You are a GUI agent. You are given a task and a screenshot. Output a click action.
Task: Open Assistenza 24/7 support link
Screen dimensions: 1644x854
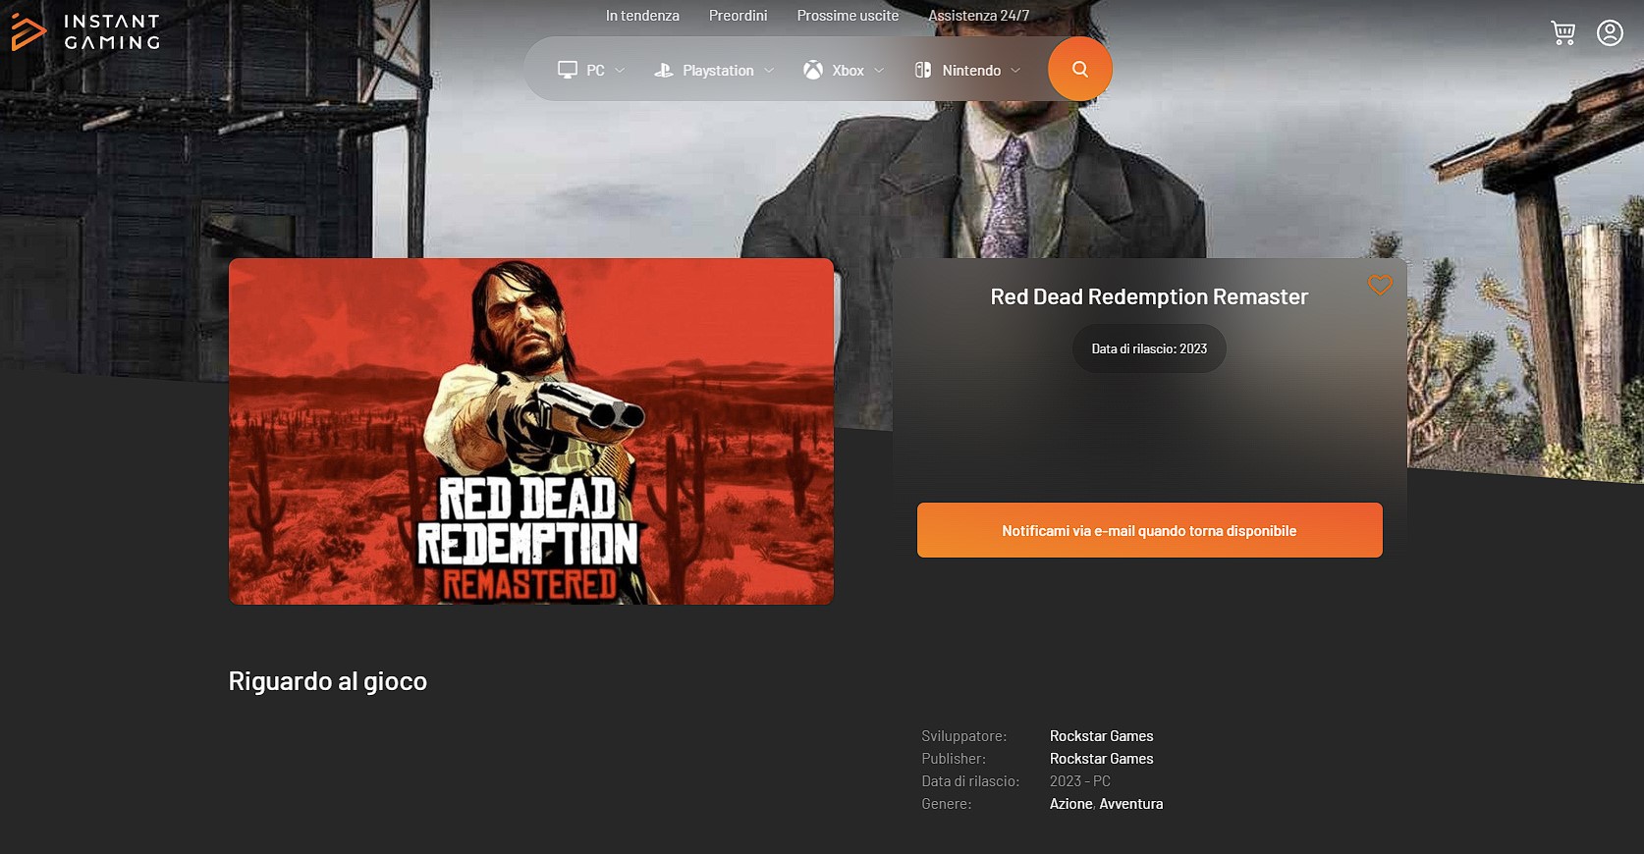point(978,16)
